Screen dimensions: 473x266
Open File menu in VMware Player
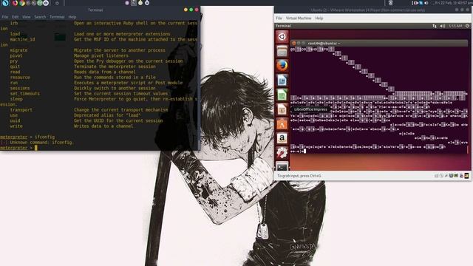click(279, 18)
